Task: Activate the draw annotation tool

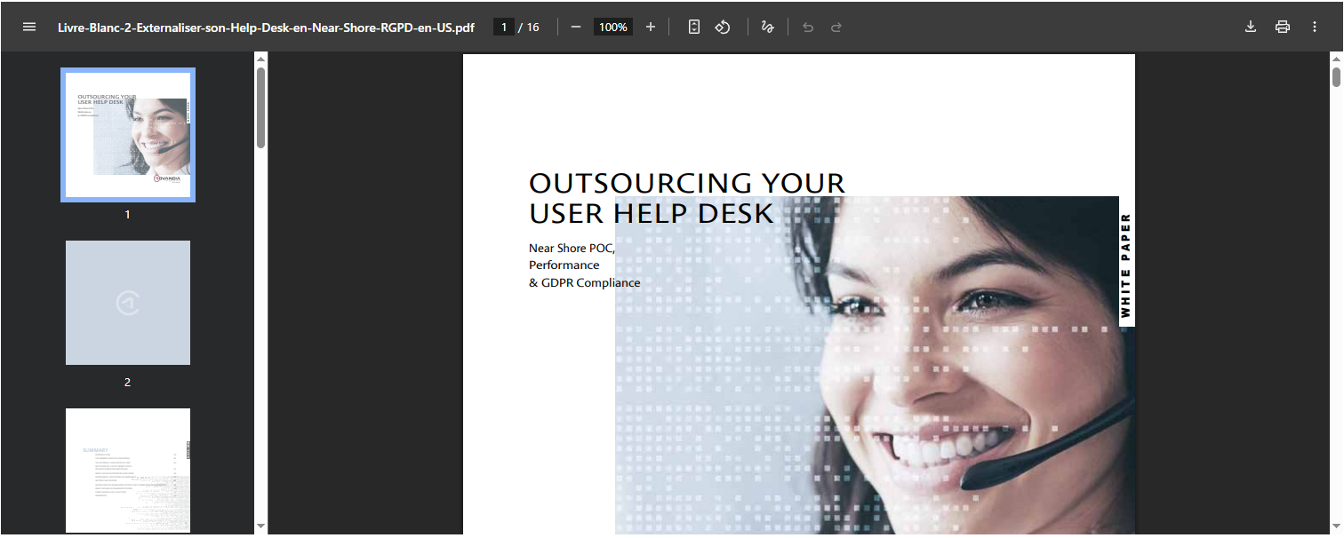Action: [x=768, y=27]
